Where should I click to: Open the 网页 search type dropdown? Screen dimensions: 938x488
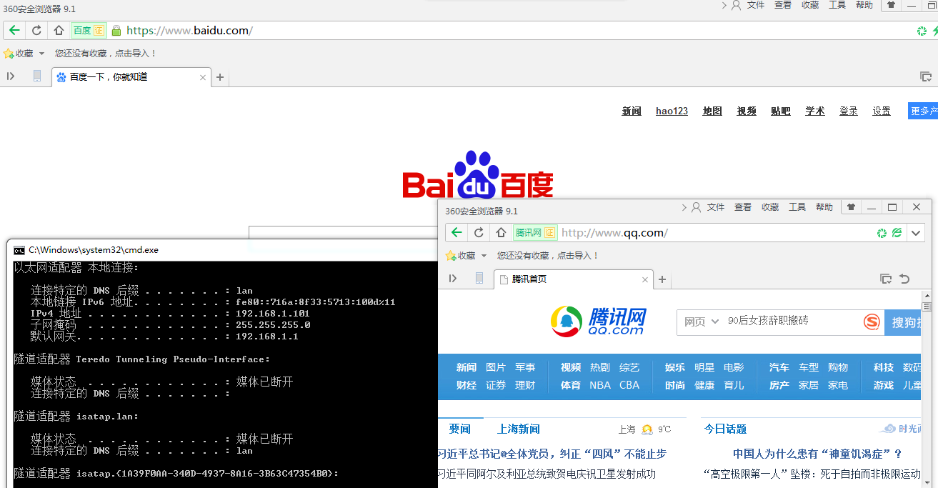(x=702, y=322)
